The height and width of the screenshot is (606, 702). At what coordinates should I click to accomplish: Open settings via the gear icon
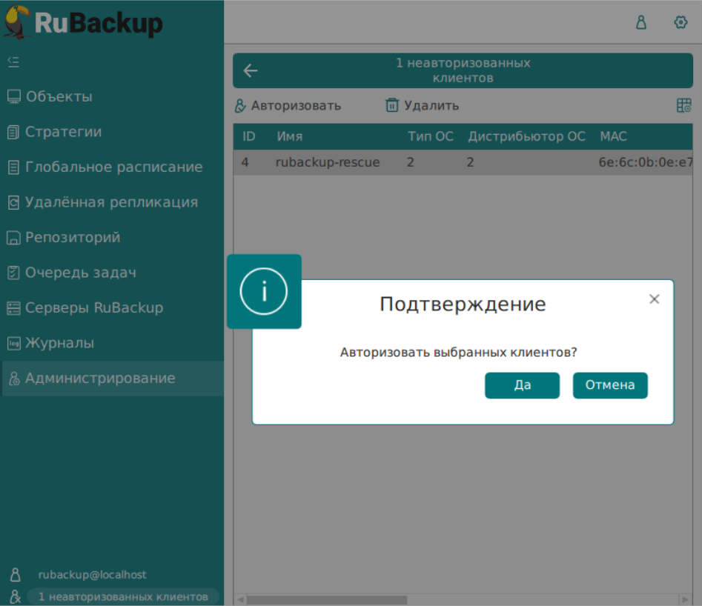coord(681,22)
